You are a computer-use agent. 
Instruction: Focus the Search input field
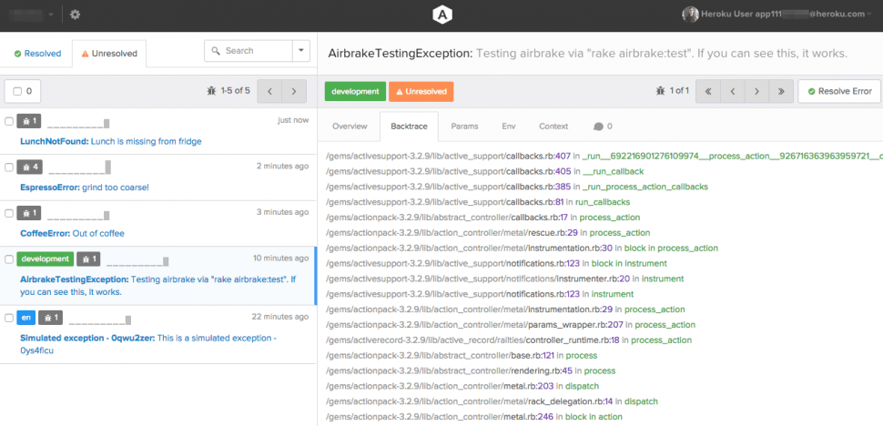tap(249, 51)
